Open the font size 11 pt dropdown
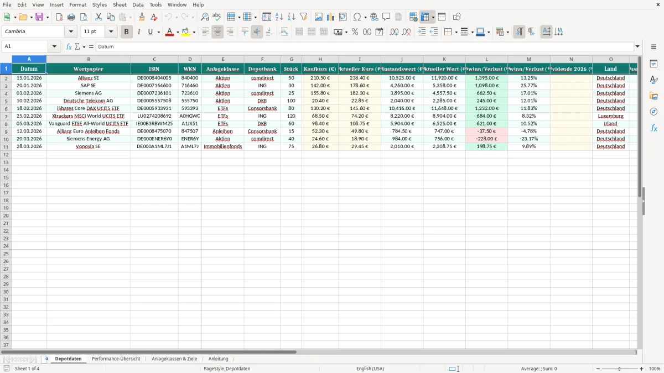The image size is (664, 373). (x=111, y=32)
